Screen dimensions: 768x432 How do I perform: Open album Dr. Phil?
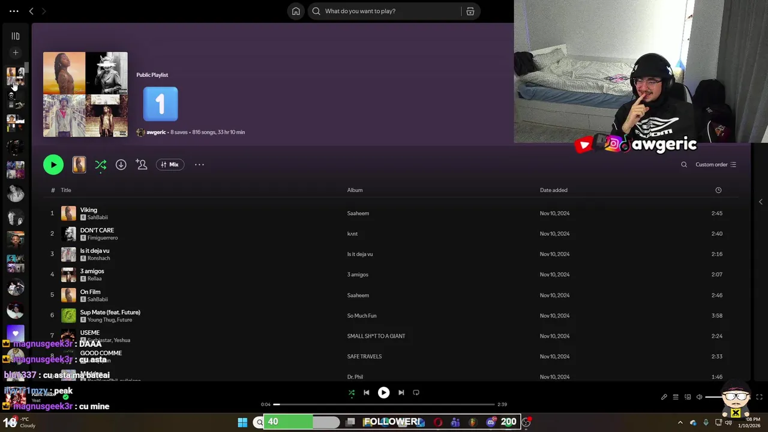[x=355, y=377]
